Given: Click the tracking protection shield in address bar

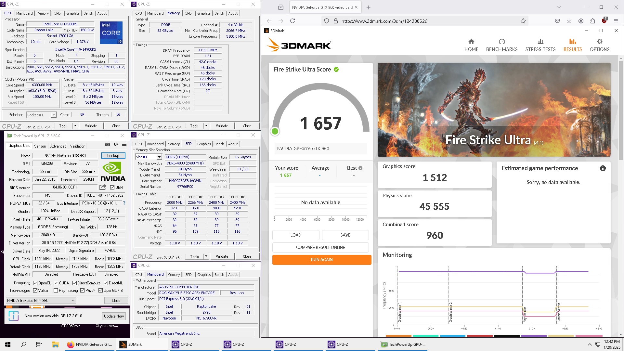Looking at the screenshot, I should point(327,21).
